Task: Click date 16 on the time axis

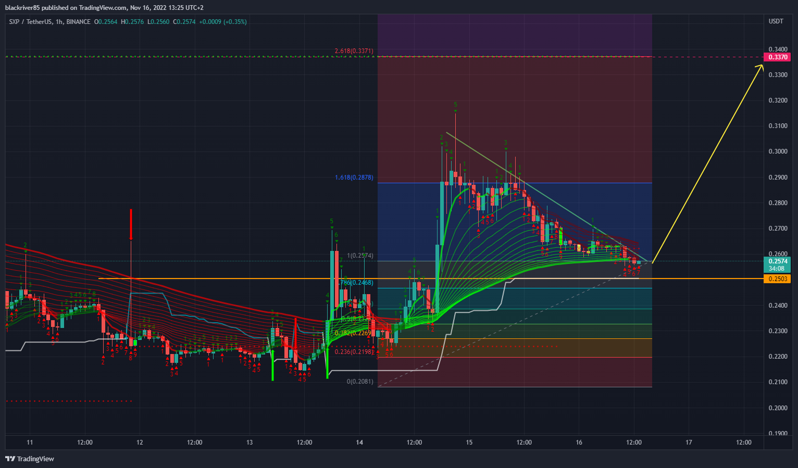Action: (x=579, y=442)
